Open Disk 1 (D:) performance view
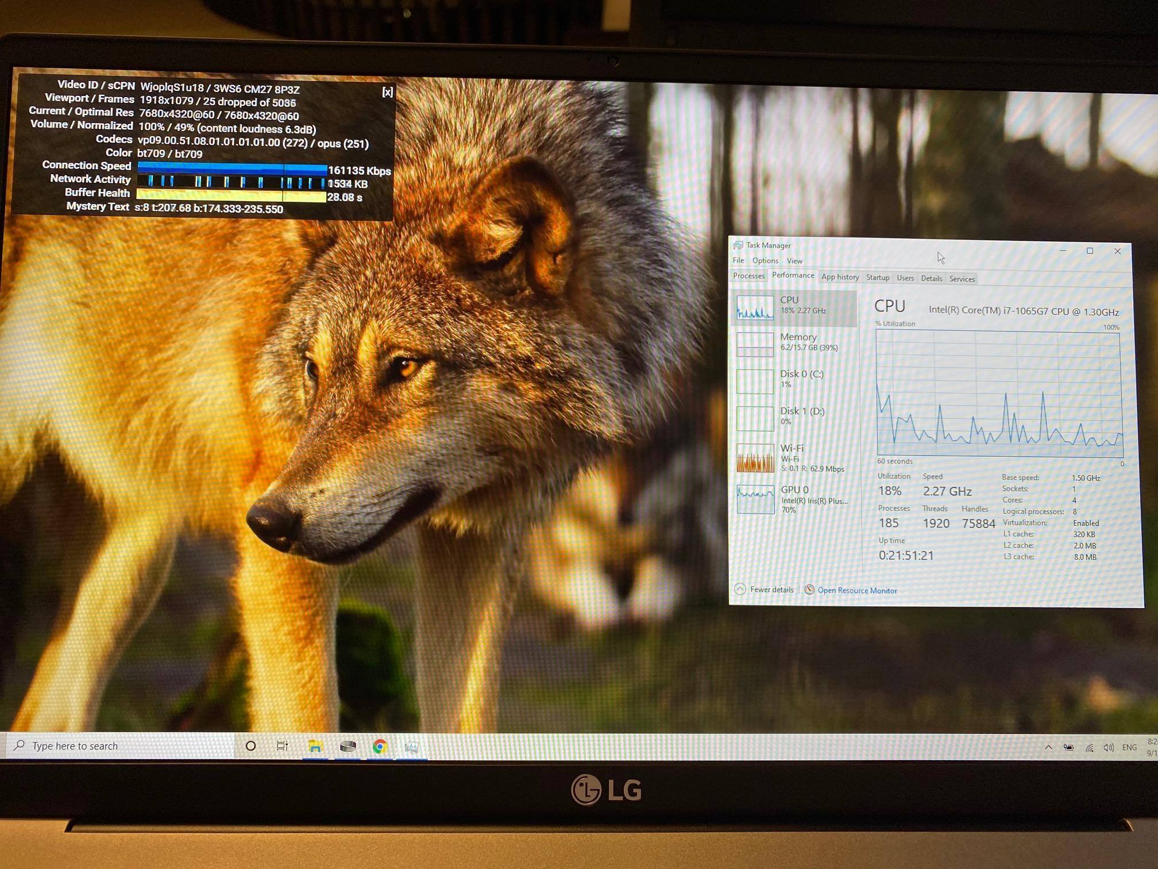 pyautogui.click(x=801, y=416)
